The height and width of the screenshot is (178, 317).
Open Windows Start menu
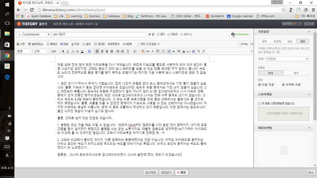click(7, 4)
